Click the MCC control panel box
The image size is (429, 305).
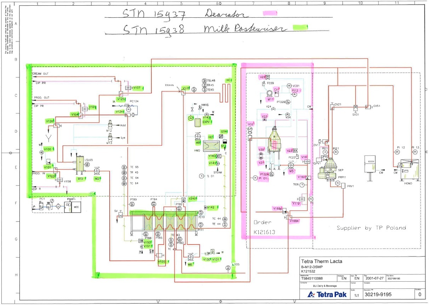[x=76, y=207]
